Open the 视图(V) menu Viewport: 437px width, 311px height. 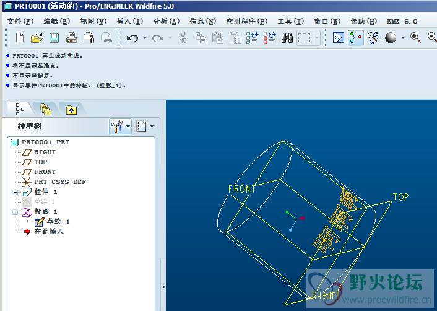[93, 21]
